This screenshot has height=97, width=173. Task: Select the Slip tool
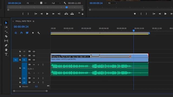pos(6,41)
